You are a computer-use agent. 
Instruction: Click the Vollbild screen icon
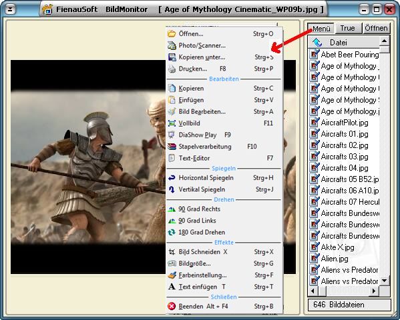pos(172,123)
